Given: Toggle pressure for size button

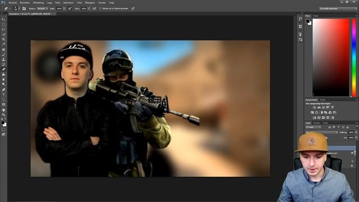Looking at the screenshot, I should (x=132, y=9).
